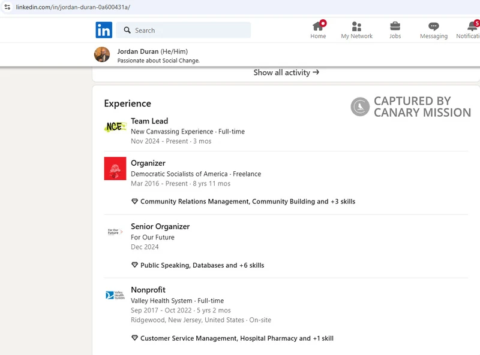The width and height of the screenshot is (480, 355).
Task: Click the diamond icon beside Customer Service Management
Action: (x=134, y=338)
